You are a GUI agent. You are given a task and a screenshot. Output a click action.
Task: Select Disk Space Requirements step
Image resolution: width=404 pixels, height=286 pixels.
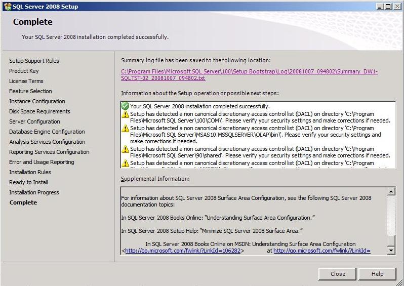pyautogui.click(x=39, y=111)
